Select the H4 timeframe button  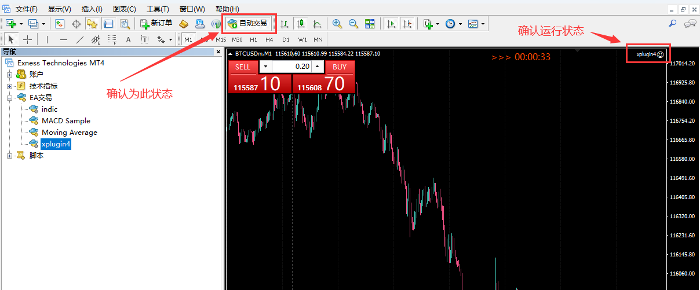pos(269,39)
